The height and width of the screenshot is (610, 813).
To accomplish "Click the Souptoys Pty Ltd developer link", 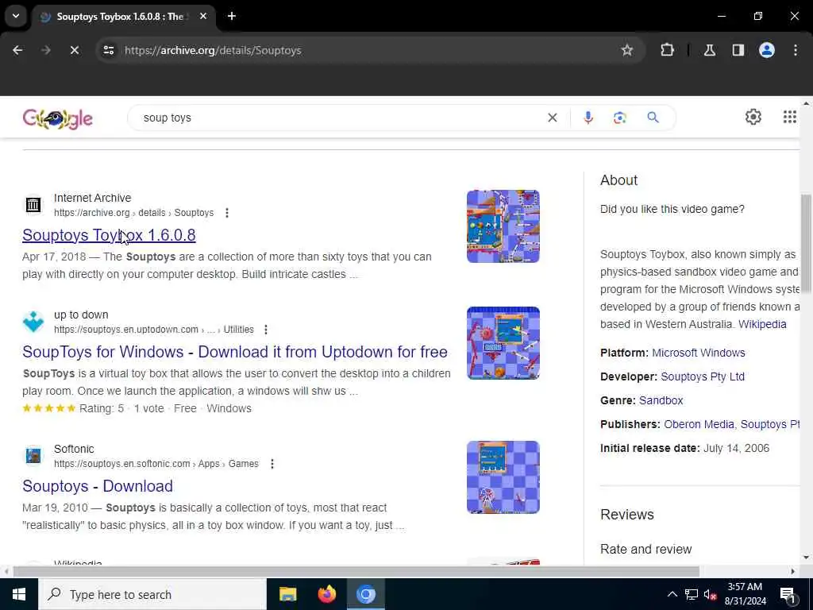I will coord(703,376).
